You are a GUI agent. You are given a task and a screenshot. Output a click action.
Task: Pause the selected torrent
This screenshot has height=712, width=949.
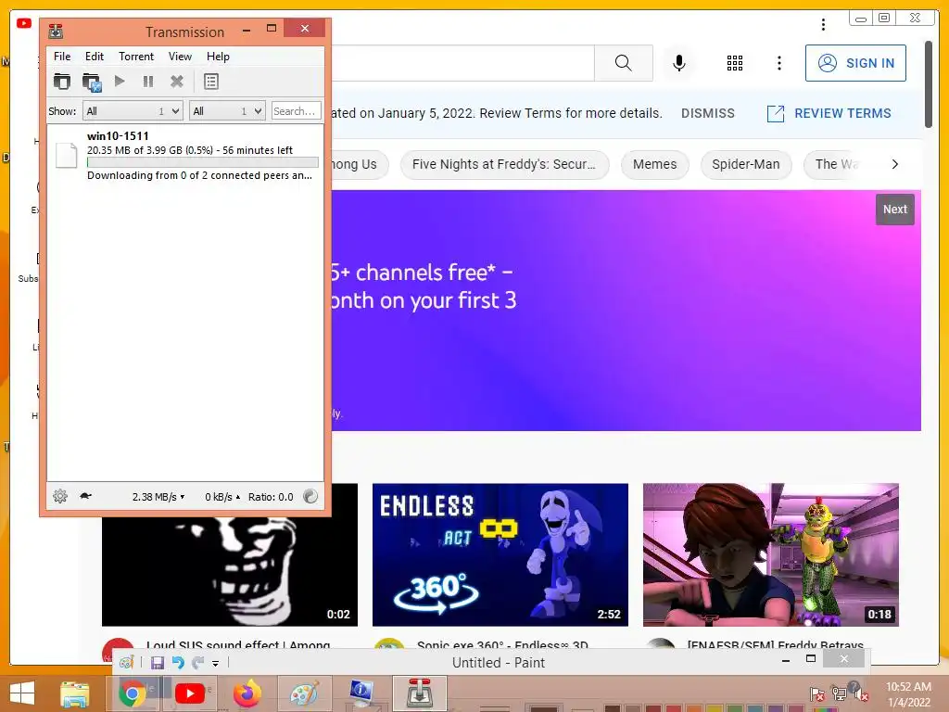pos(147,82)
